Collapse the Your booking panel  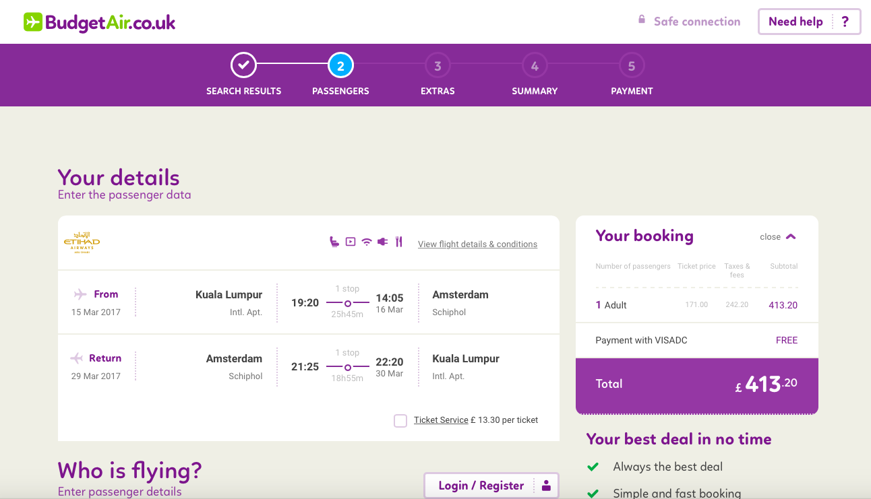777,236
